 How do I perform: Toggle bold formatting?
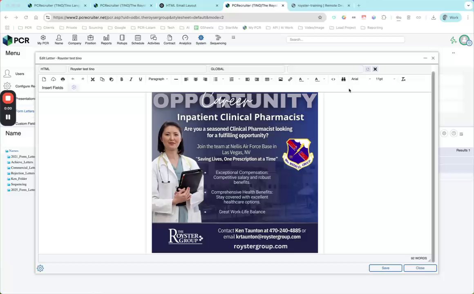tap(121, 79)
